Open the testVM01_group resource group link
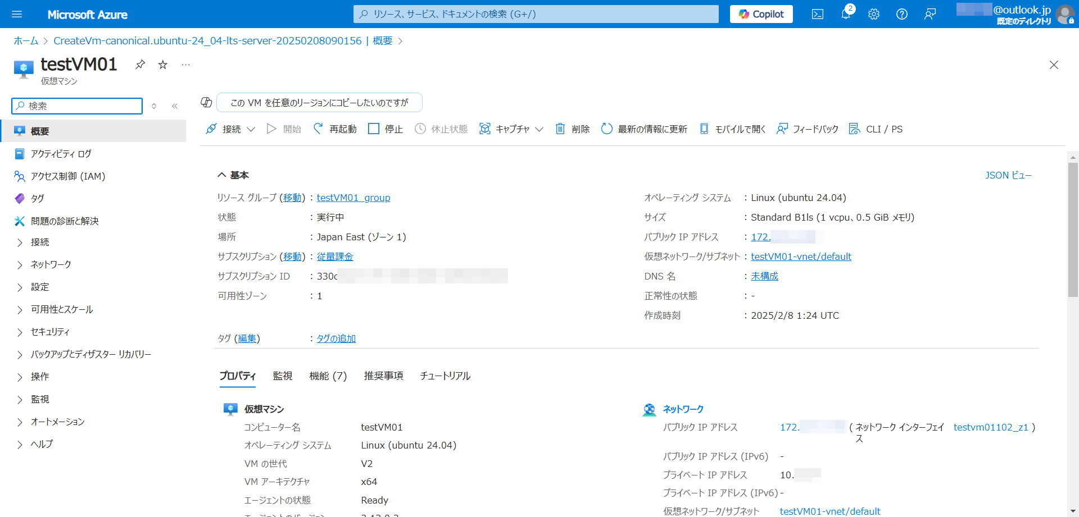The height and width of the screenshot is (517, 1079). coord(353,198)
